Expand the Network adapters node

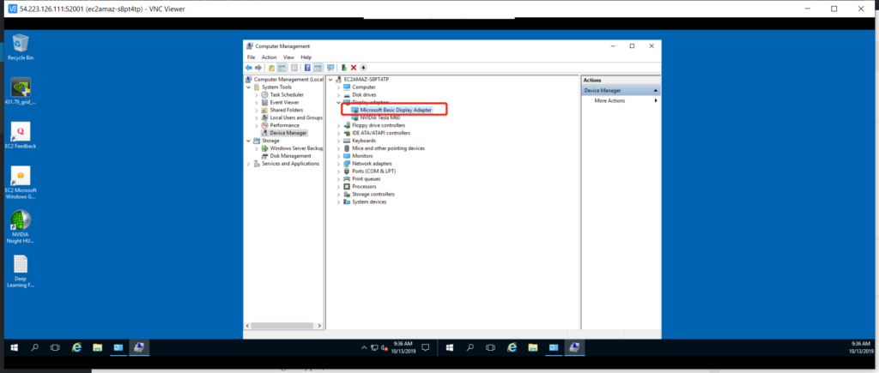pos(339,164)
